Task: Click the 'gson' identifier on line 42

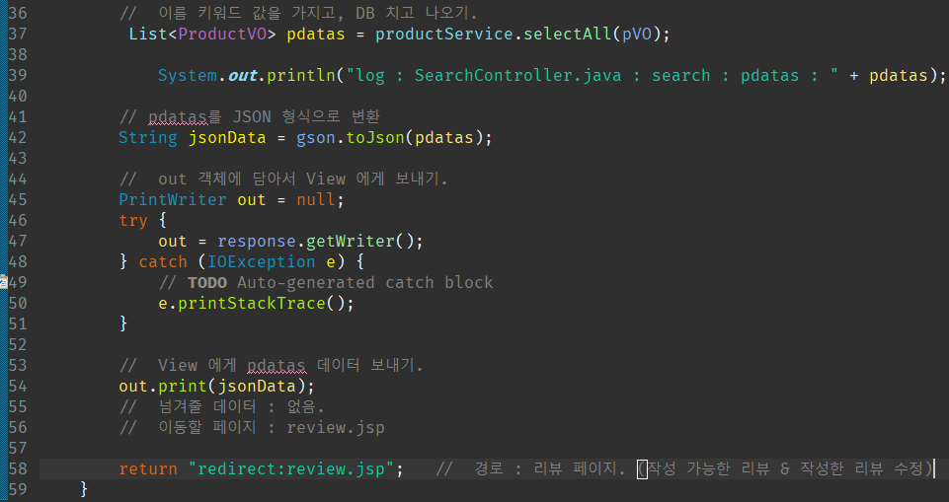Action: (316, 138)
